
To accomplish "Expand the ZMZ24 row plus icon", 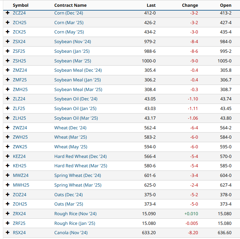I will (x=7, y=70).
